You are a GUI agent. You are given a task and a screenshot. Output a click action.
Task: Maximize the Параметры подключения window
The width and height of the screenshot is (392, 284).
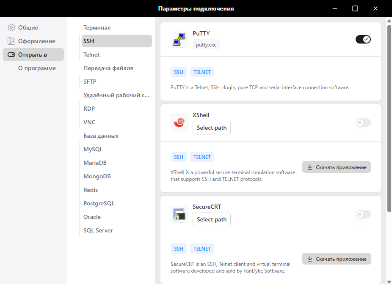coord(355,8)
